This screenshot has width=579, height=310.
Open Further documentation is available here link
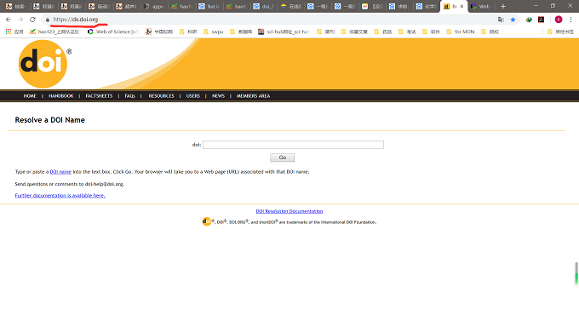pyautogui.click(x=60, y=196)
